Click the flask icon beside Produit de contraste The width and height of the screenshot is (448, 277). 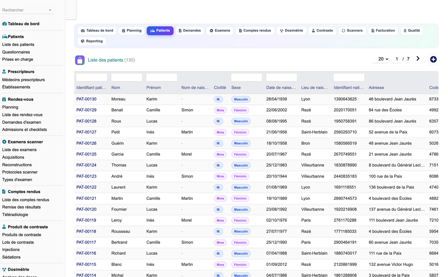(4, 227)
